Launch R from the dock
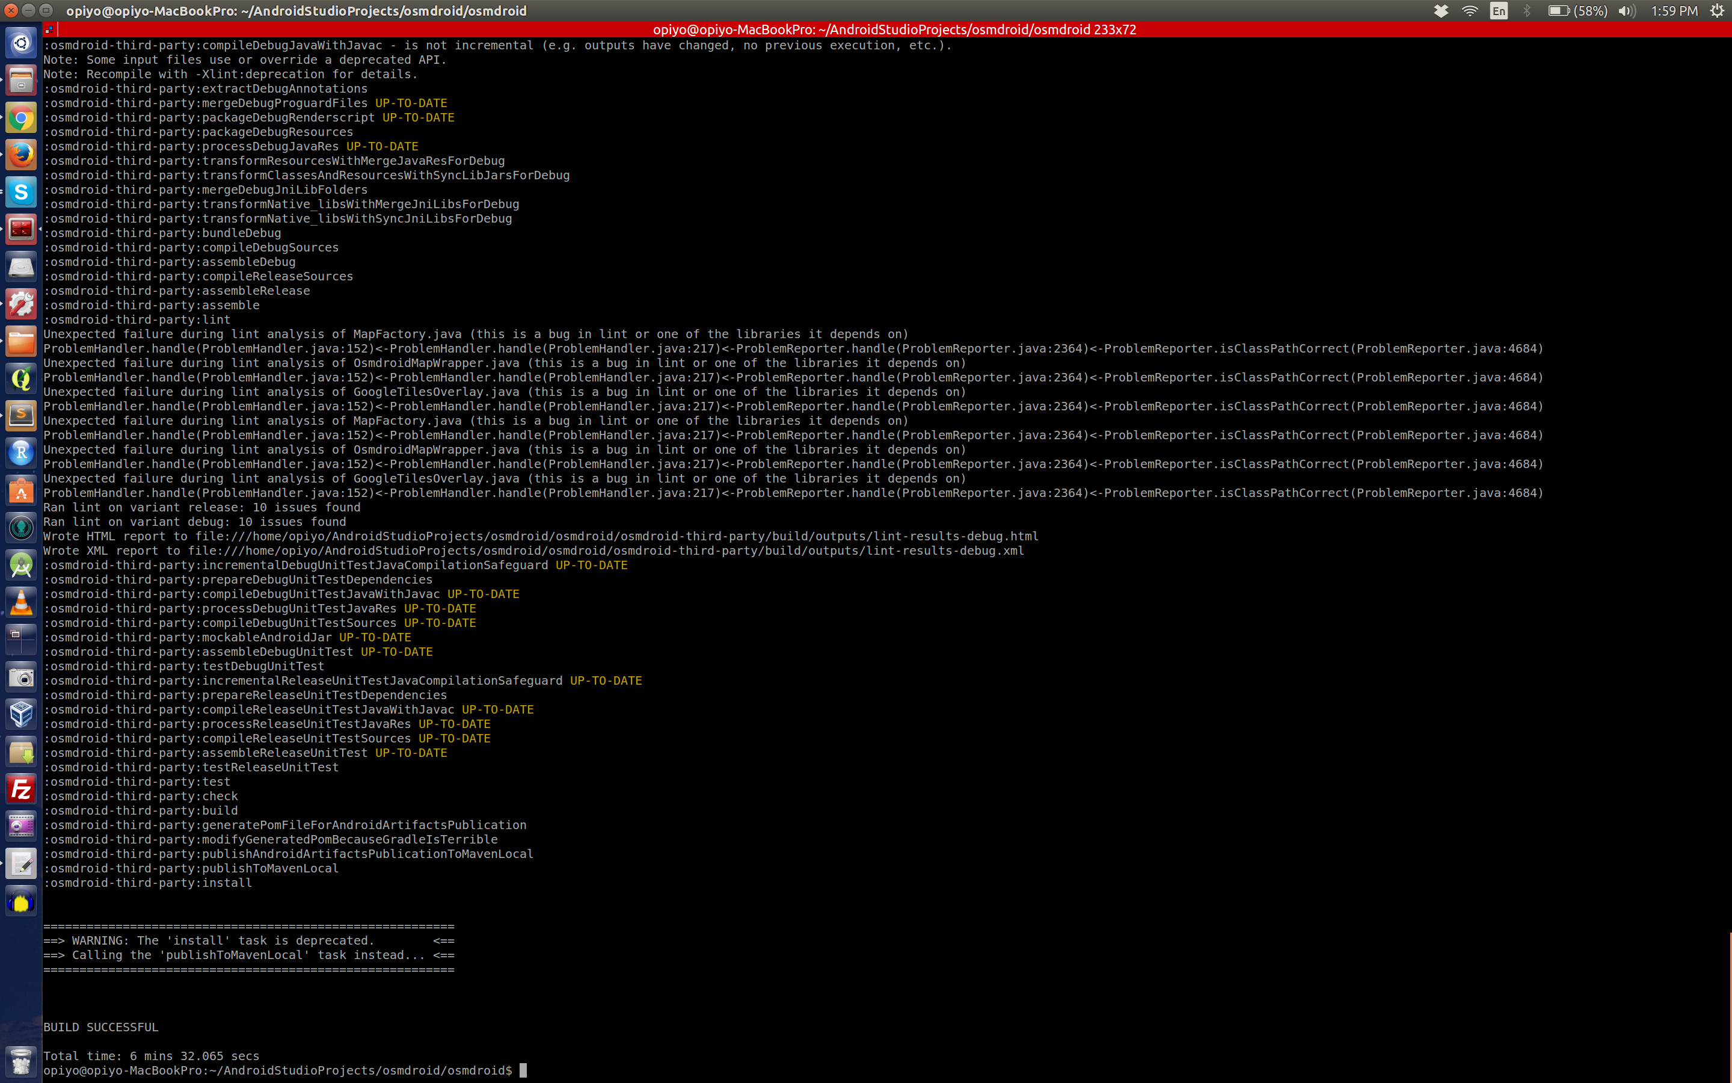 tap(21, 452)
